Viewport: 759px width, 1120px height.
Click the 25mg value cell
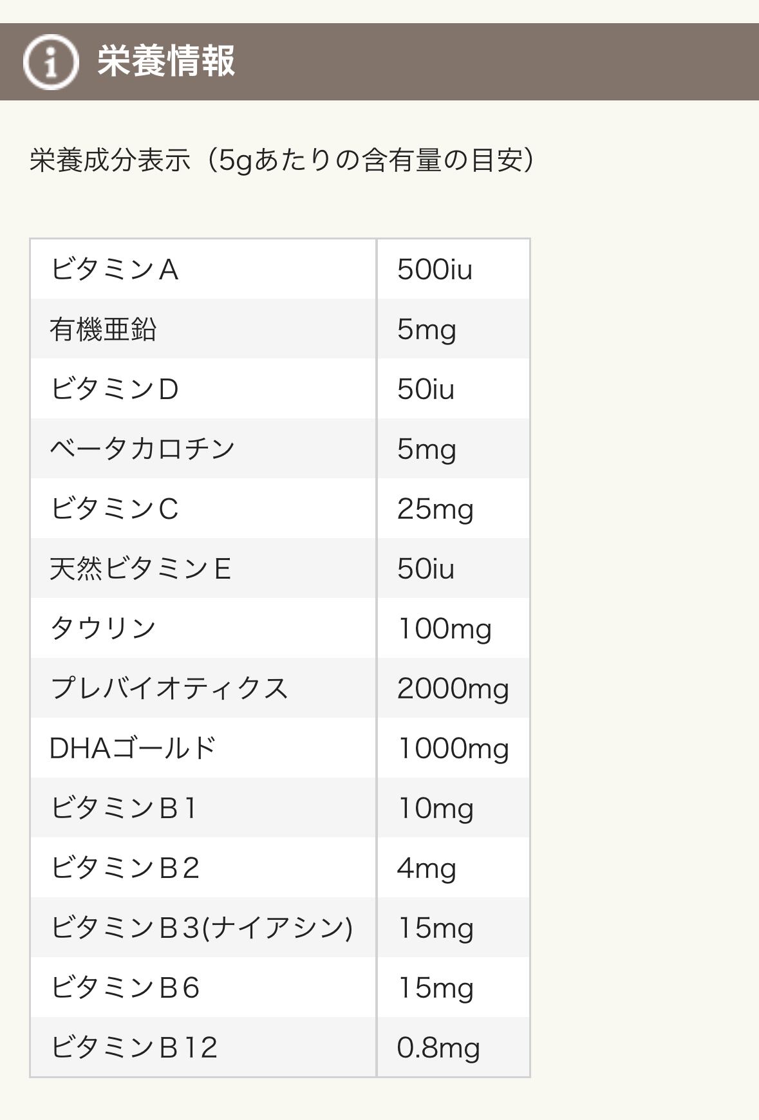click(435, 509)
